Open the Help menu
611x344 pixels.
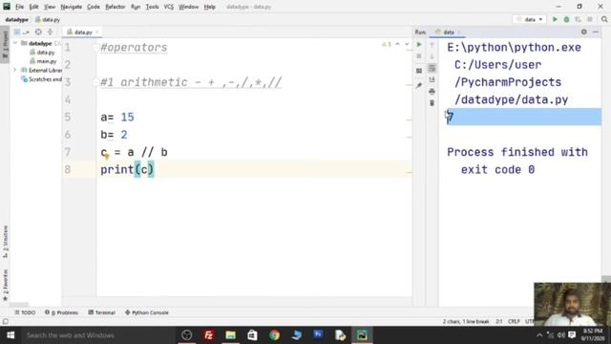click(x=210, y=7)
